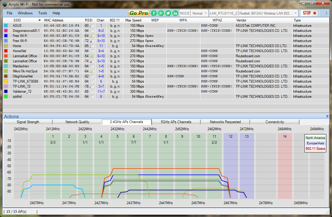Click the Twitter share icon

pos(168,13)
